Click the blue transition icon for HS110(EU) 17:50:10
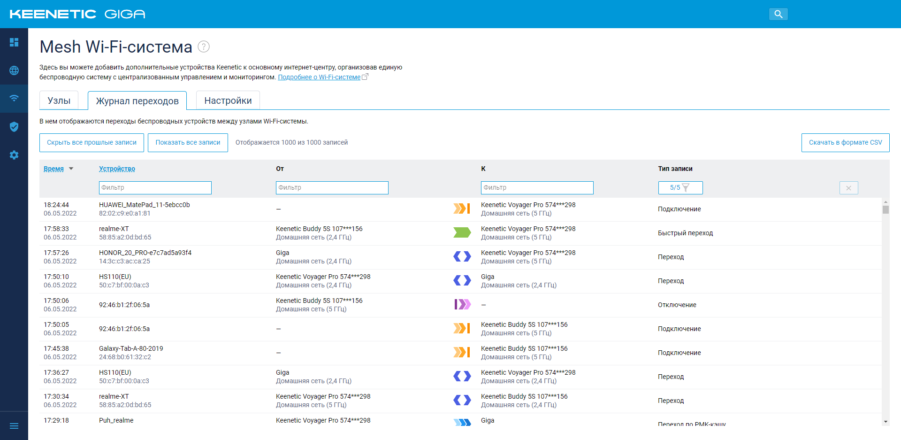 462,280
